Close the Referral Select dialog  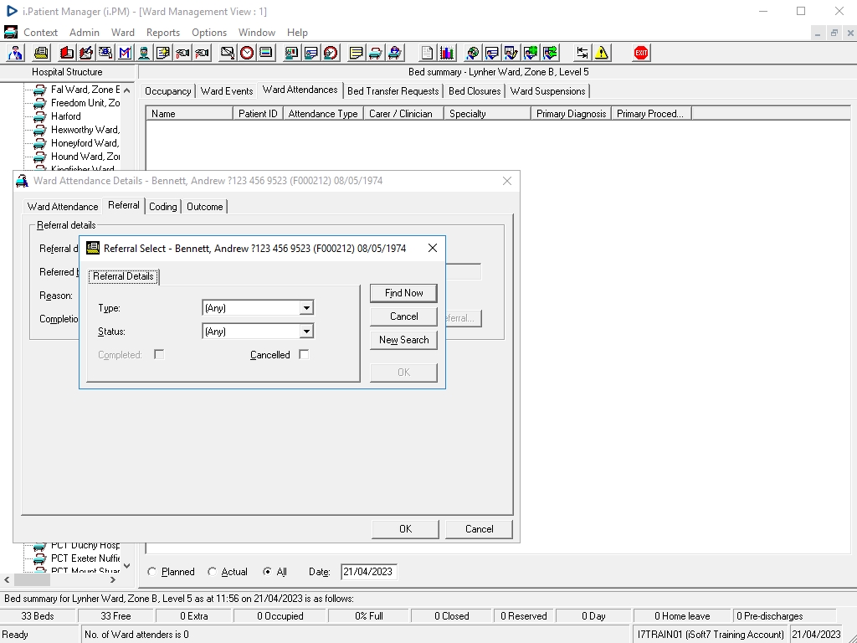click(433, 248)
